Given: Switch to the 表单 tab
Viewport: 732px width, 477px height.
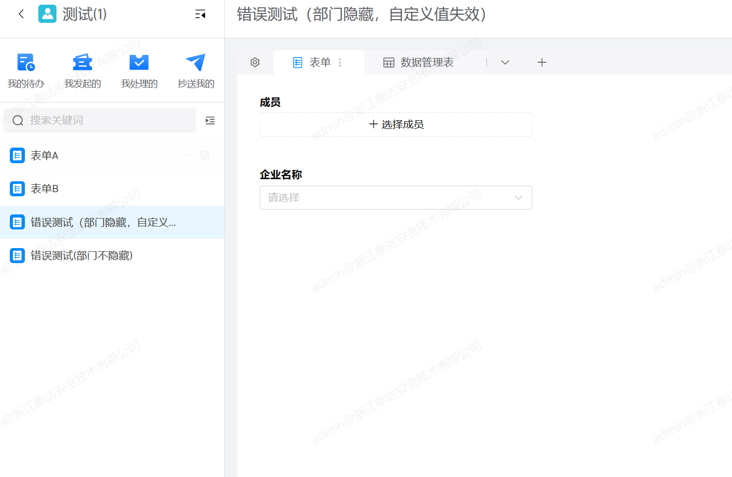Looking at the screenshot, I should [319, 62].
